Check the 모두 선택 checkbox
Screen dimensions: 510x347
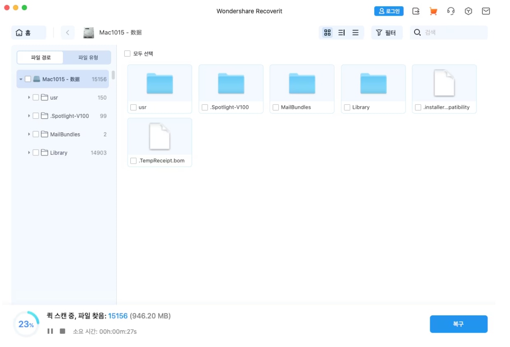[x=128, y=53]
